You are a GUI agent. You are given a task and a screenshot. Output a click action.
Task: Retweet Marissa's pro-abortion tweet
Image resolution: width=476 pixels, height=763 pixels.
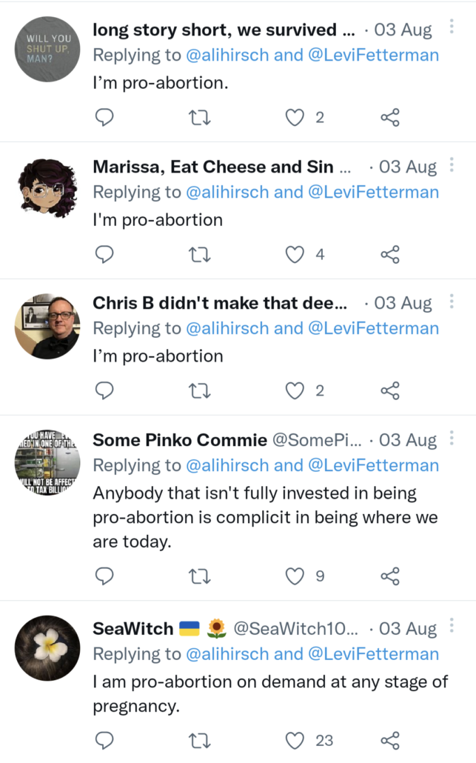200,255
